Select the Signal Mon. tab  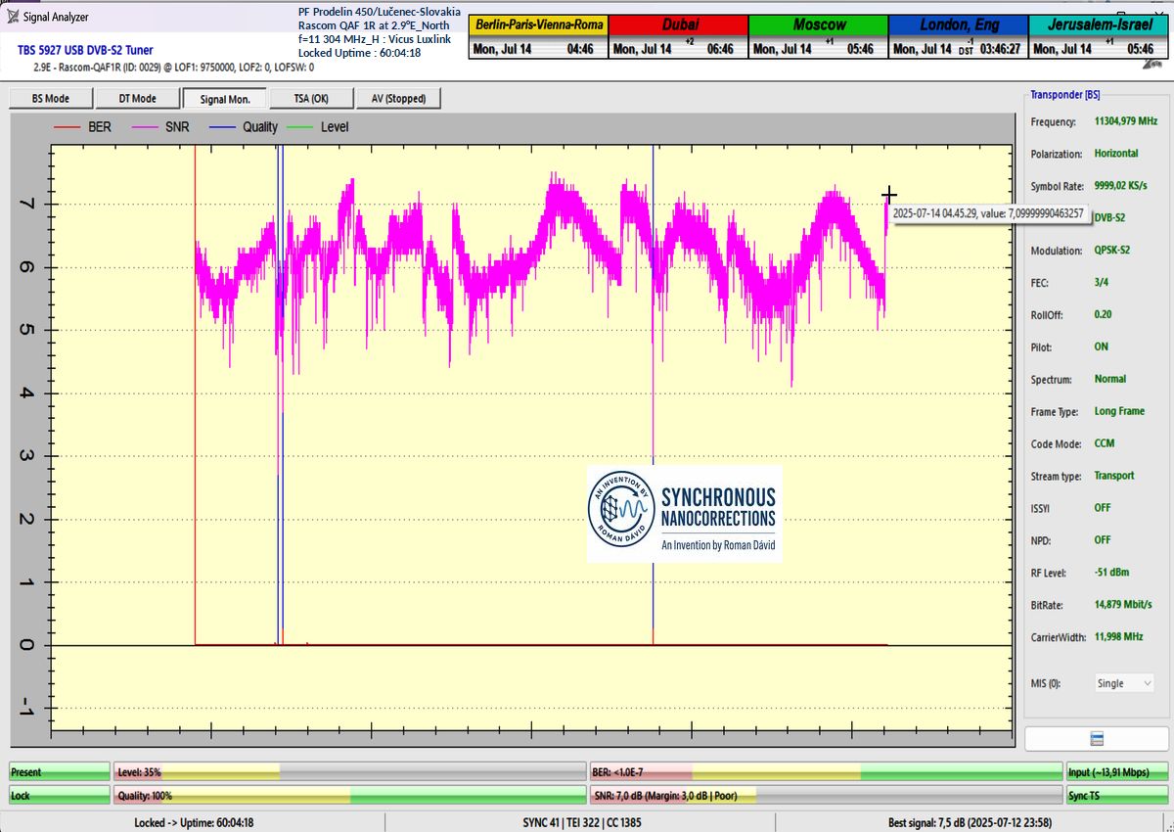point(225,98)
